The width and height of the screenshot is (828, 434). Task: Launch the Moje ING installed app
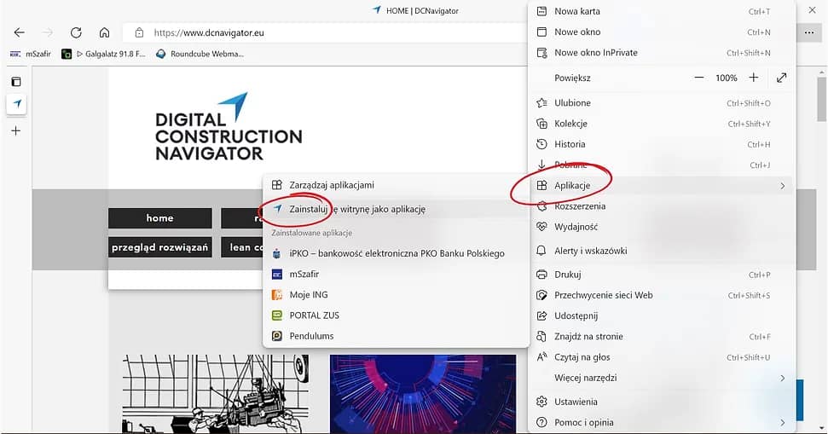[395, 295]
